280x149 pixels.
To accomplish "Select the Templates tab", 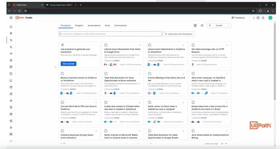I will click(x=65, y=26).
